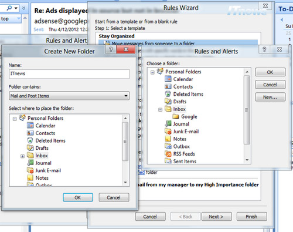Click Junk E-mail icon in Create New Folder tree
The image size is (293, 232).
[x=30, y=170]
